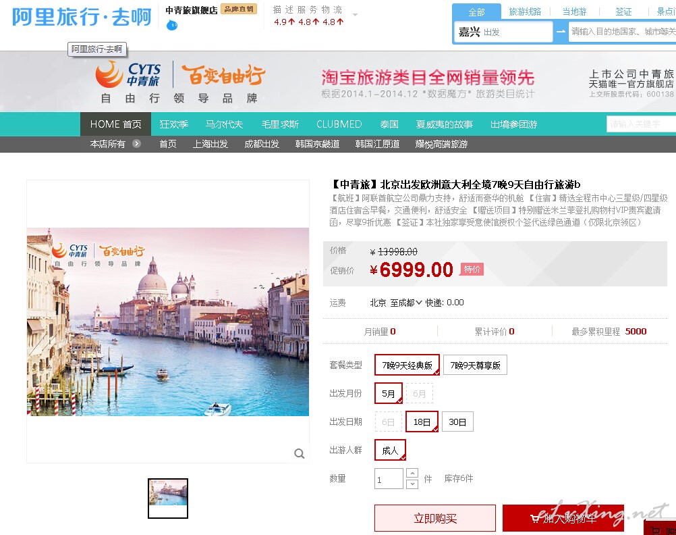Viewport: 676px width, 535px height.
Task: Click the quantity input field
Action: [x=389, y=479]
